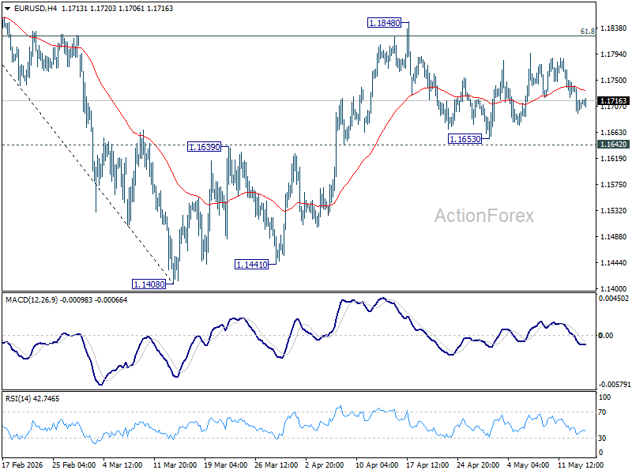This screenshot has width=632, height=474.
Task: Click the RSI scale value 30
Action: click(x=602, y=438)
